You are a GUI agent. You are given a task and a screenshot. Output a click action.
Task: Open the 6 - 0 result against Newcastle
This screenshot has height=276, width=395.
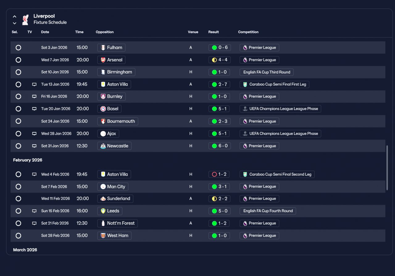tap(219, 146)
